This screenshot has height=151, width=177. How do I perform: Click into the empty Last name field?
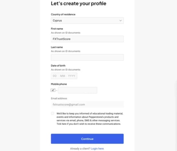coord(87,57)
